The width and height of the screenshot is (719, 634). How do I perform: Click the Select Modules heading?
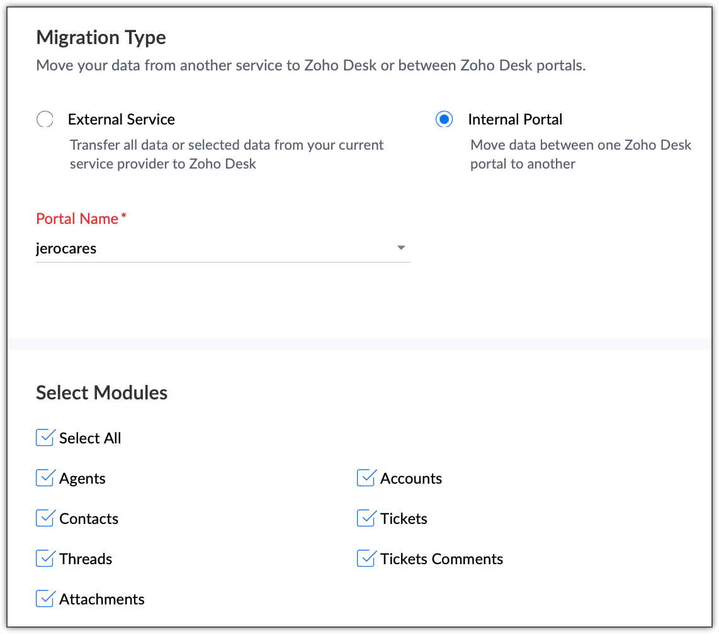(x=102, y=392)
